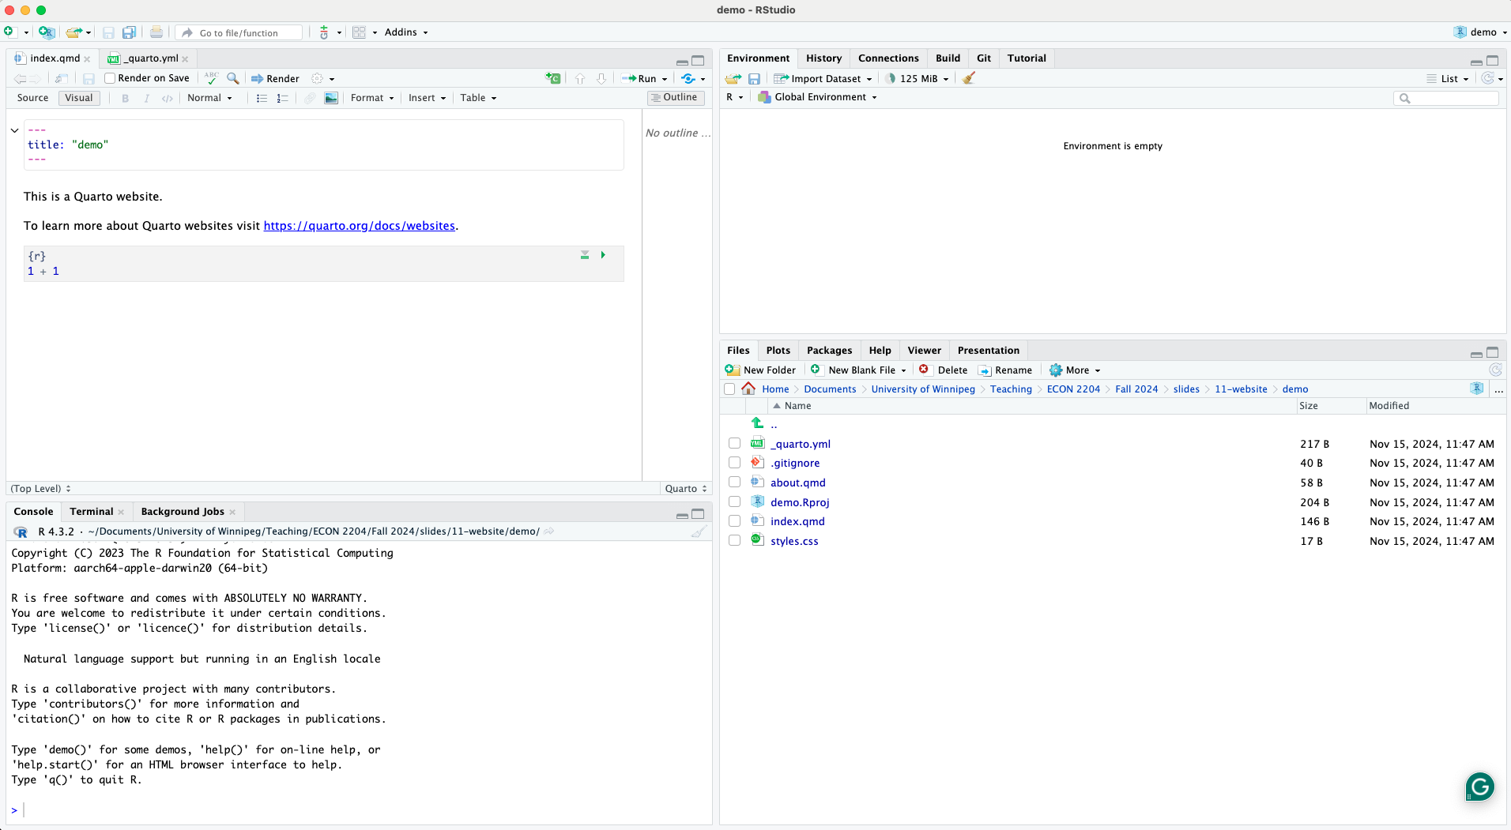Click the Render button

[x=276, y=78]
